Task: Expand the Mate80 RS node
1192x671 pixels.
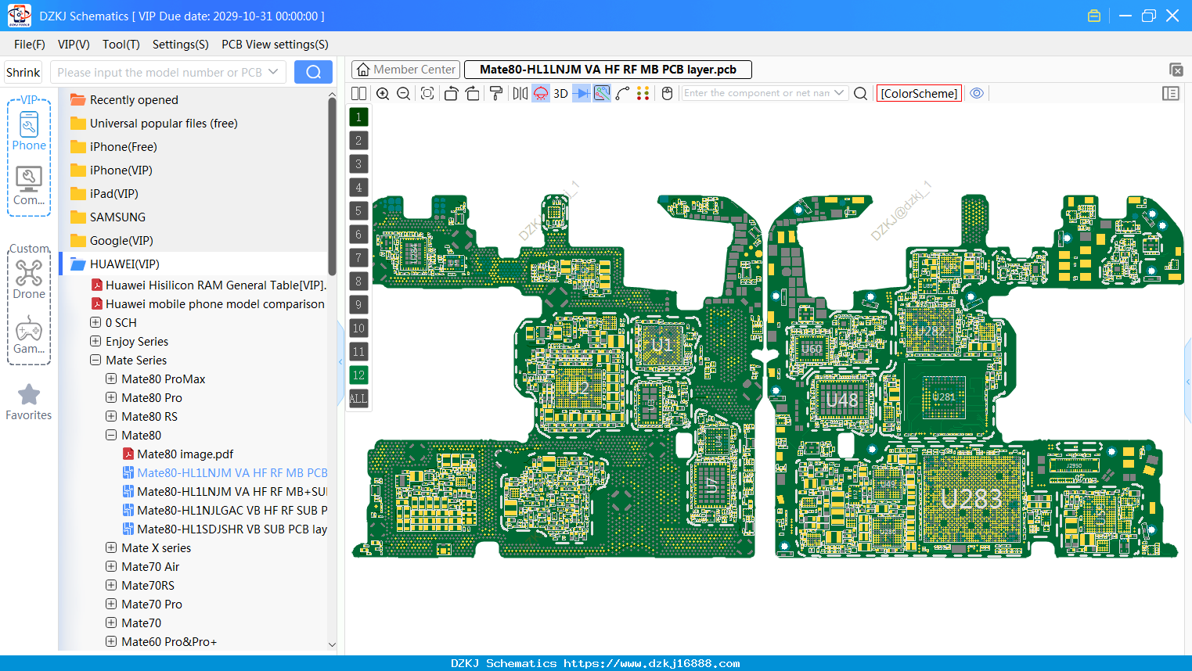Action: point(111,416)
